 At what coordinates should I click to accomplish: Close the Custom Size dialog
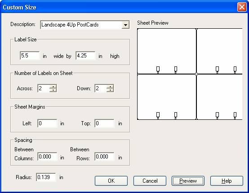(242, 7)
